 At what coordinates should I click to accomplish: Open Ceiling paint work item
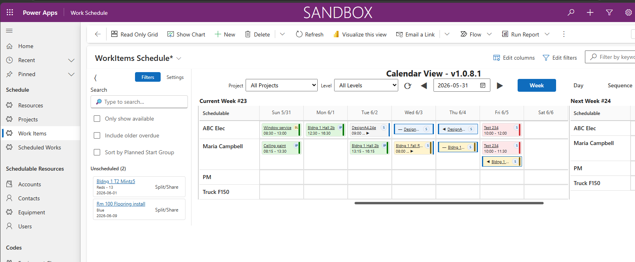click(281, 148)
